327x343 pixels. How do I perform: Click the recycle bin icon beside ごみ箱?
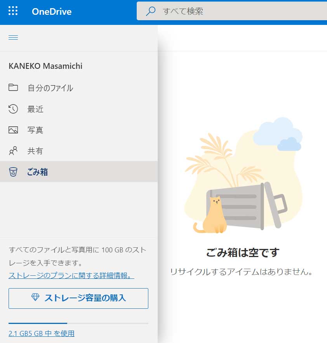point(13,172)
